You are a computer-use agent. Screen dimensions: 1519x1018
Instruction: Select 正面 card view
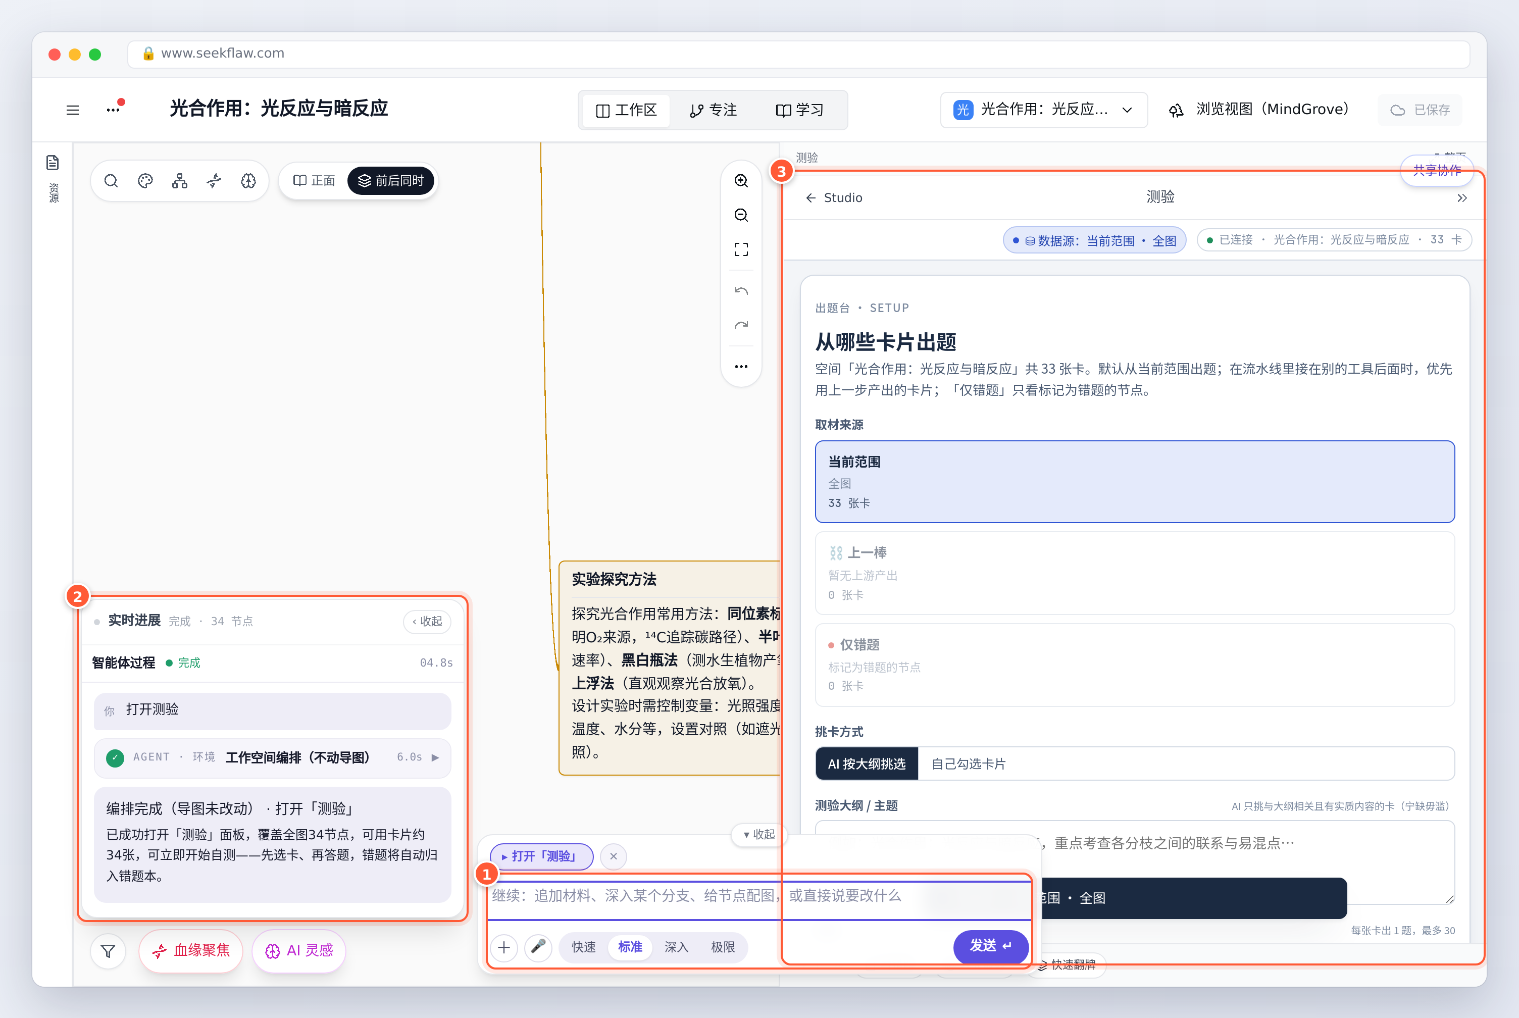point(314,181)
